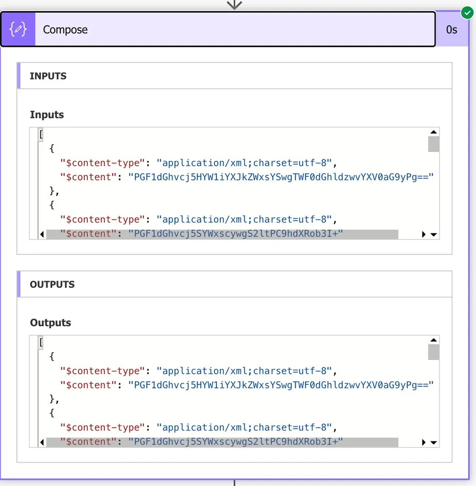This screenshot has width=476, height=486.
Task: Collapse the INPUTS section header
Action: pyautogui.click(x=49, y=76)
